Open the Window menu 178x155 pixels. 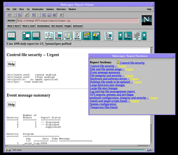pos(72,9)
